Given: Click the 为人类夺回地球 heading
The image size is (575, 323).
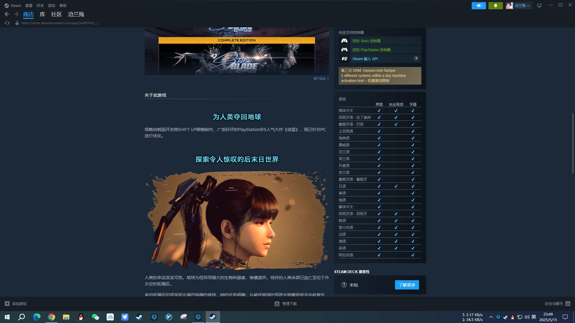Looking at the screenshot, I should [x=237, y=117].
